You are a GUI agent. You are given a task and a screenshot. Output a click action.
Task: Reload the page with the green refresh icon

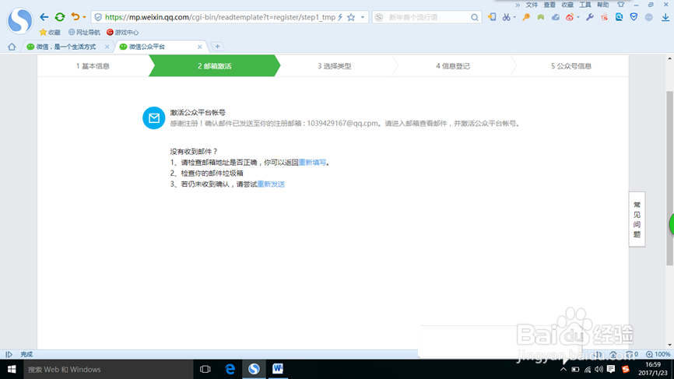[x=60, y=17]
